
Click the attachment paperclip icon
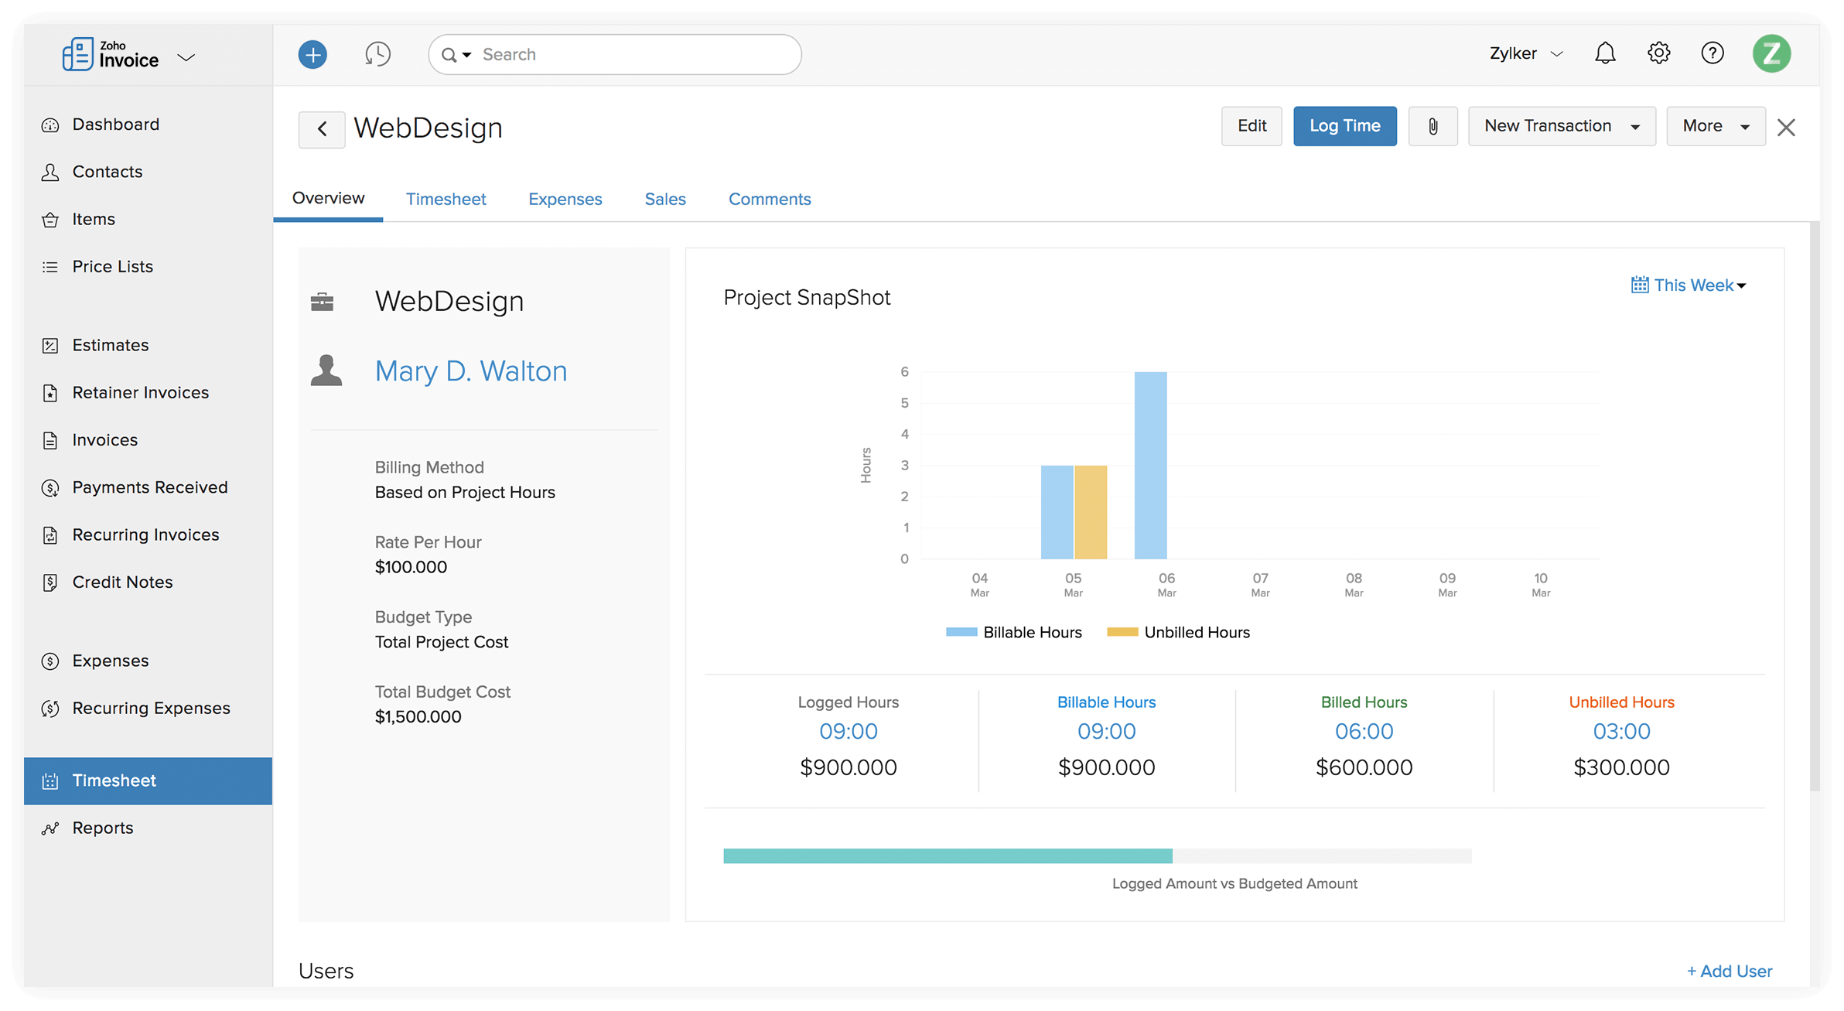click(1433, 125)
